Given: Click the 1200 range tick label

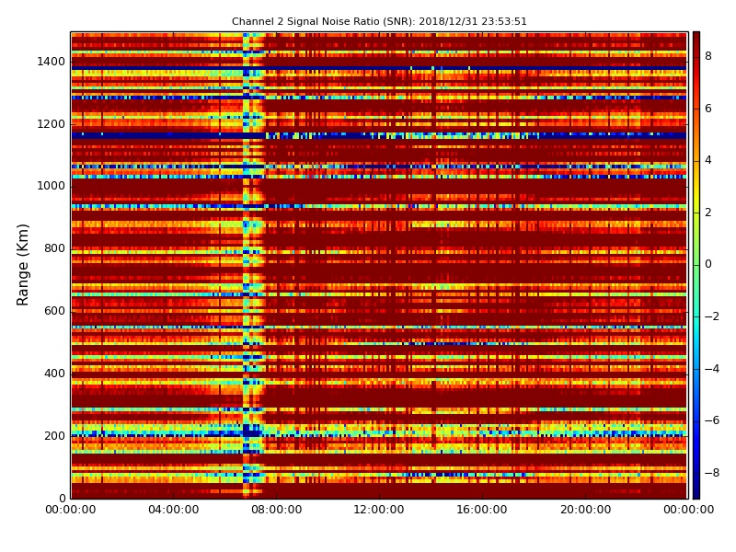Looking at the screenshot, I should point(52,124).
